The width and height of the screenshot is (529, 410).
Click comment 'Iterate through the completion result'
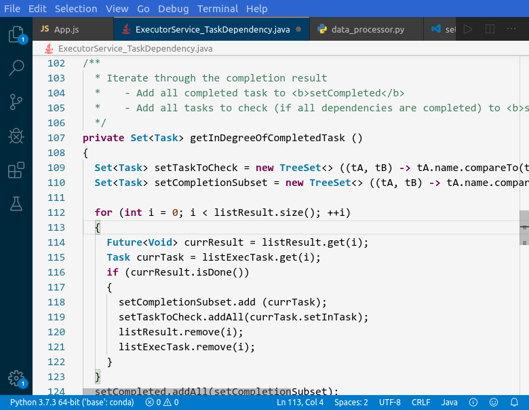coord(216,78)
